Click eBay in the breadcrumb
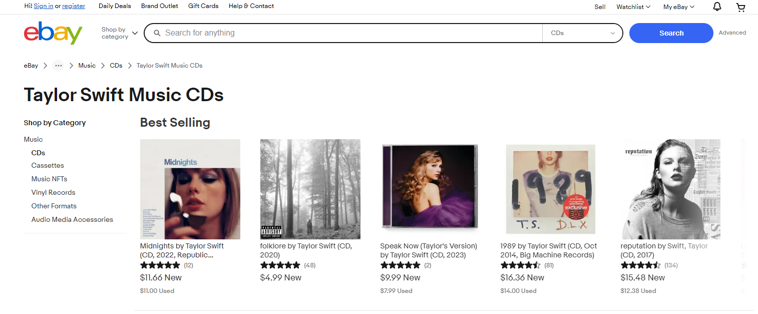This screenshot has height=314, width=758. click(x=31, y=66)
